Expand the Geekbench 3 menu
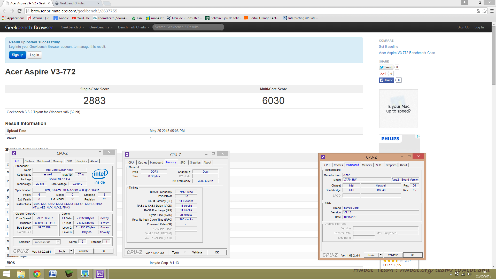 coord(72,27)
